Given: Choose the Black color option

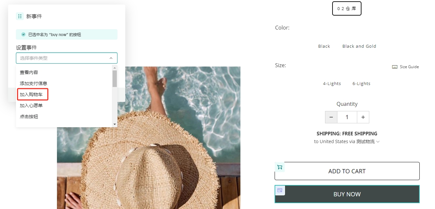Looking at the screenshot, I should pos(324,46).
